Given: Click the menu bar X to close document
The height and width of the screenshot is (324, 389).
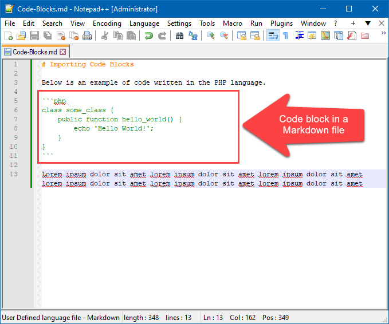Looking at the screenshot, I should (382, 23).
